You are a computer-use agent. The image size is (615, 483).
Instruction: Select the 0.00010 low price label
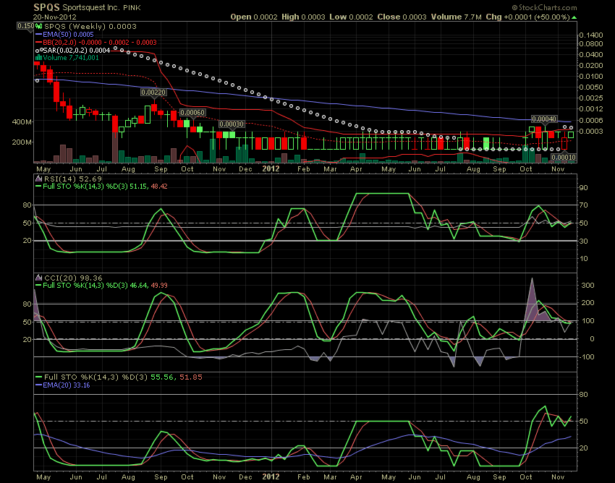tap(563, 157)
